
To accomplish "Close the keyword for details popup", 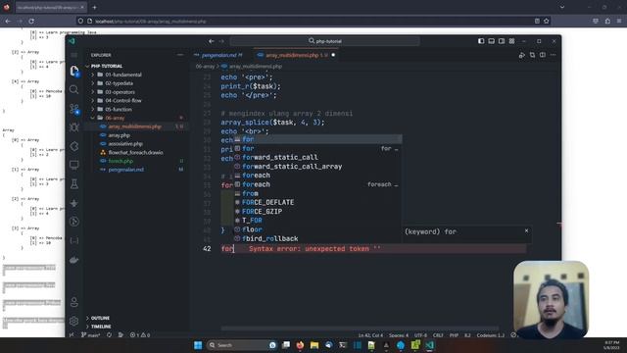I will [526, 231].
